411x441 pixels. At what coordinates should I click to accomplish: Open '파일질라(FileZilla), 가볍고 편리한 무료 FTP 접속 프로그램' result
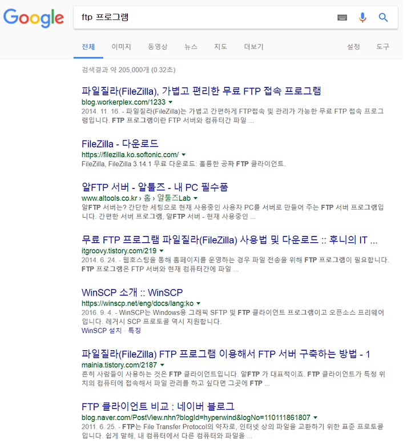(x=202, y=91)
